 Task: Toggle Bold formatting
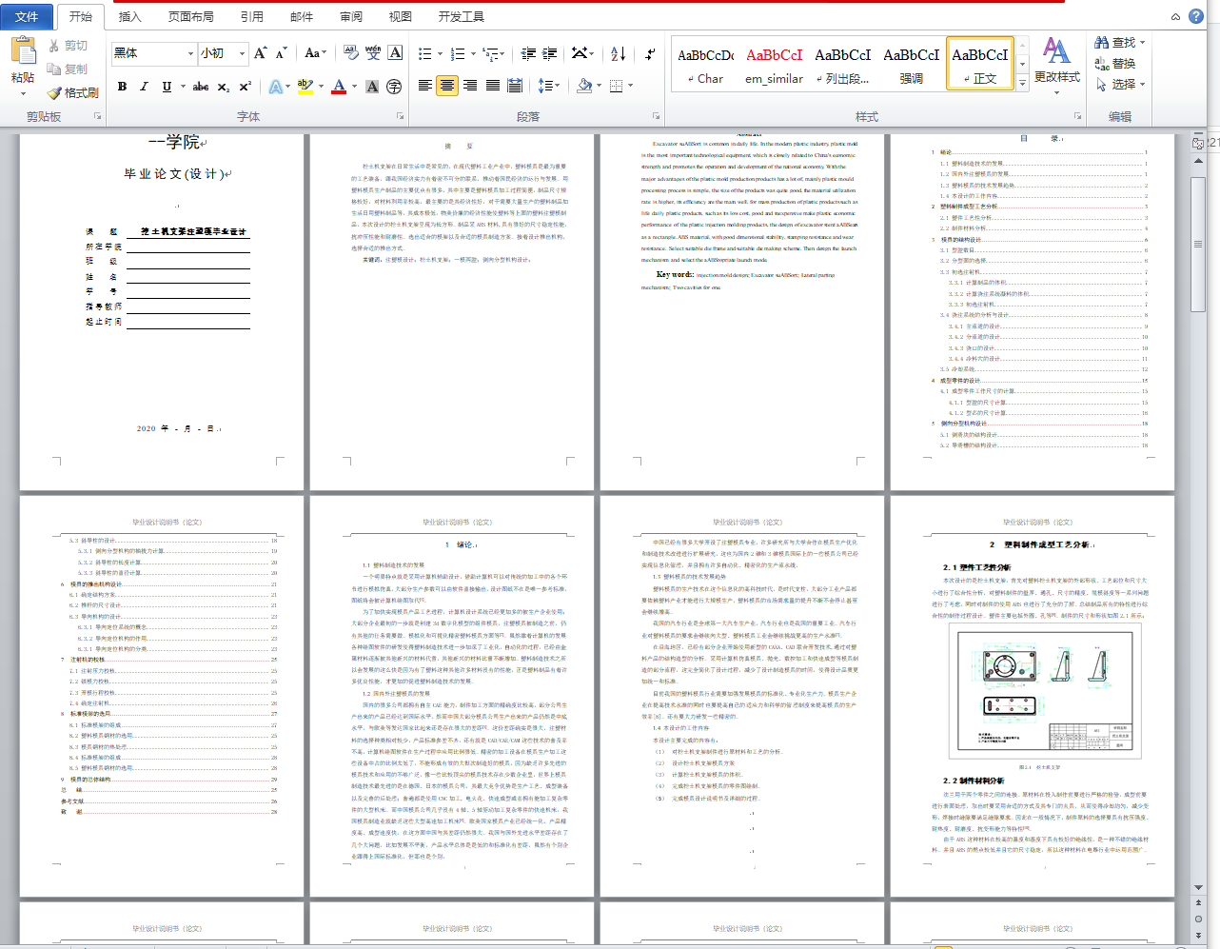click(122, 87)
